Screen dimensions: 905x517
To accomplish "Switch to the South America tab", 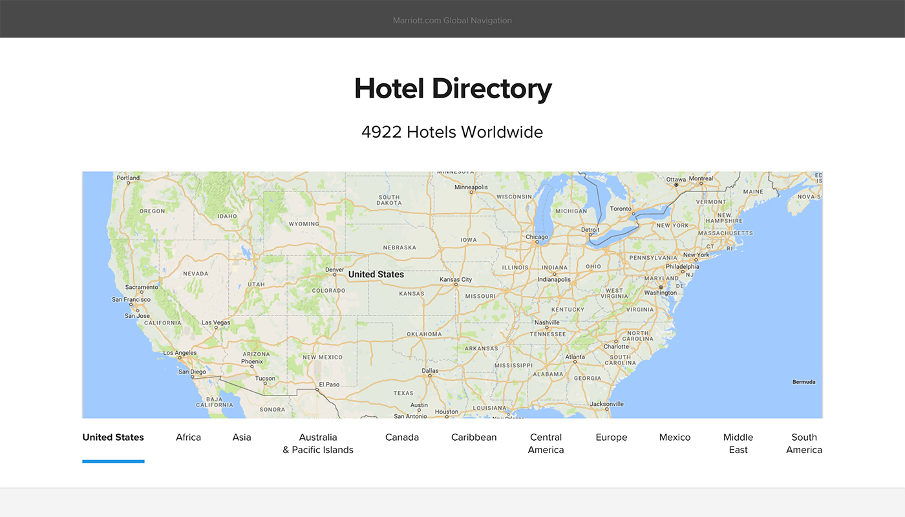I will pos(804,444).
